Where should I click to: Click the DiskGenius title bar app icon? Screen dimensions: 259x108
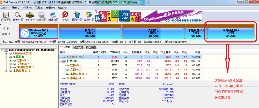tap(1, 3)
